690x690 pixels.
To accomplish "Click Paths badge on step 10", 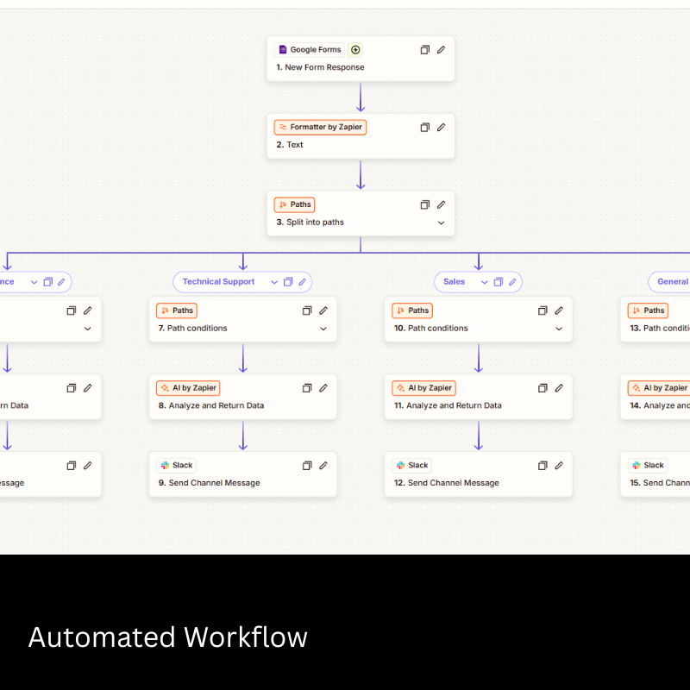I will click(x=412, y=310).
